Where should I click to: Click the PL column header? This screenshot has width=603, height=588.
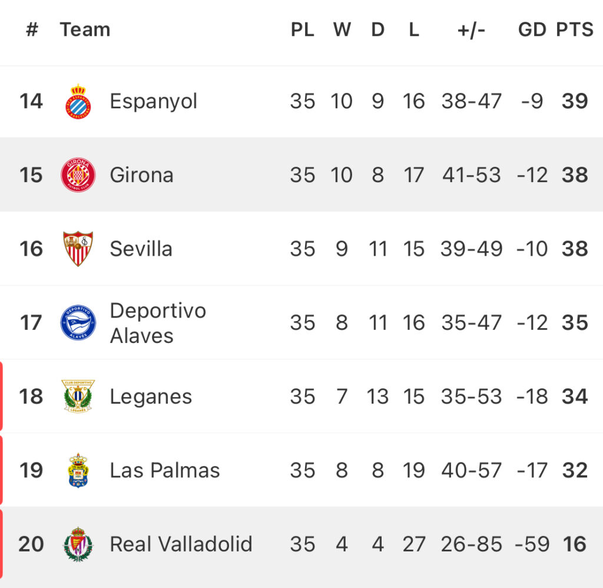click(x=302, y=29)
